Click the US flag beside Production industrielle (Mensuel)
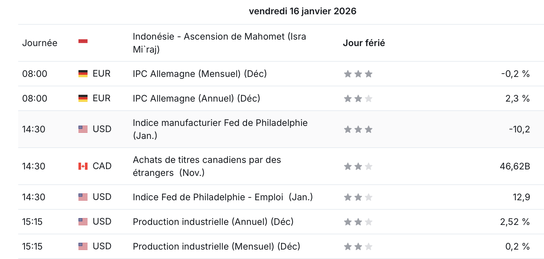The width and height of the screenshot is (544, 259). [x=83, y=246]
